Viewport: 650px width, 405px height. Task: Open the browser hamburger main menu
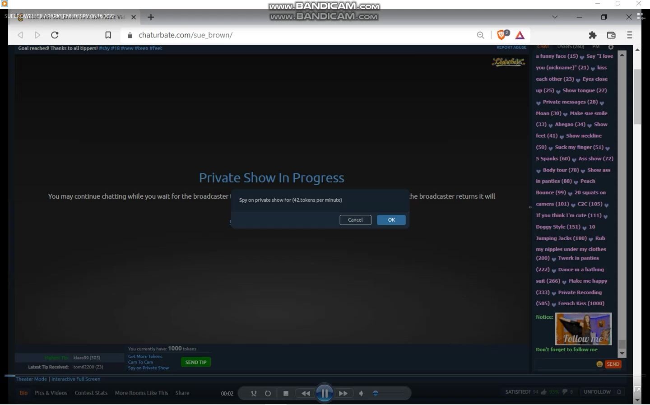(x=630, y=35)
